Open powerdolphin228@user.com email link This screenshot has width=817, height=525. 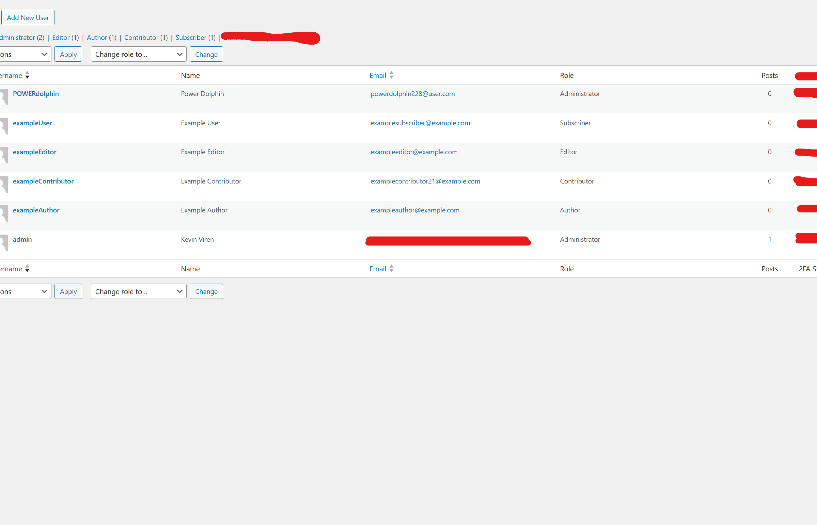(x=412, y=94)
